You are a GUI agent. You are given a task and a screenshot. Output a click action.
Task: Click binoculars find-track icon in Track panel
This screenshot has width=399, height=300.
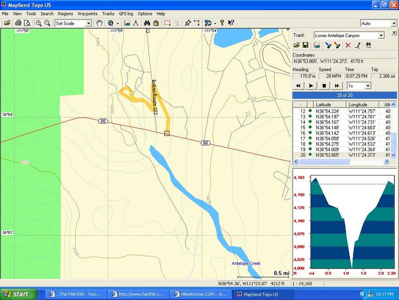[x=368, y=45]
